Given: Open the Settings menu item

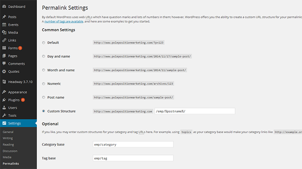Looking at the screenshot, I should click(x=18, y=123).
